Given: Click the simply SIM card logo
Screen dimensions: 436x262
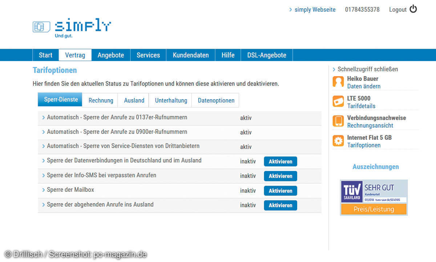Looking at the screenshot, I should 72,27.
